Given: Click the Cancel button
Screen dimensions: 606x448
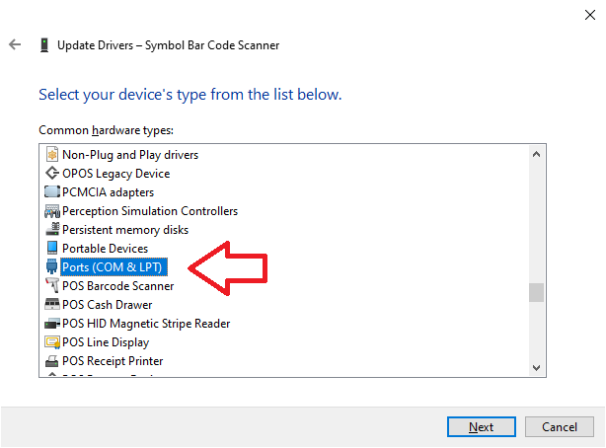Looking at the screenshot, I should pyautogui.click(x=560, y=426).
